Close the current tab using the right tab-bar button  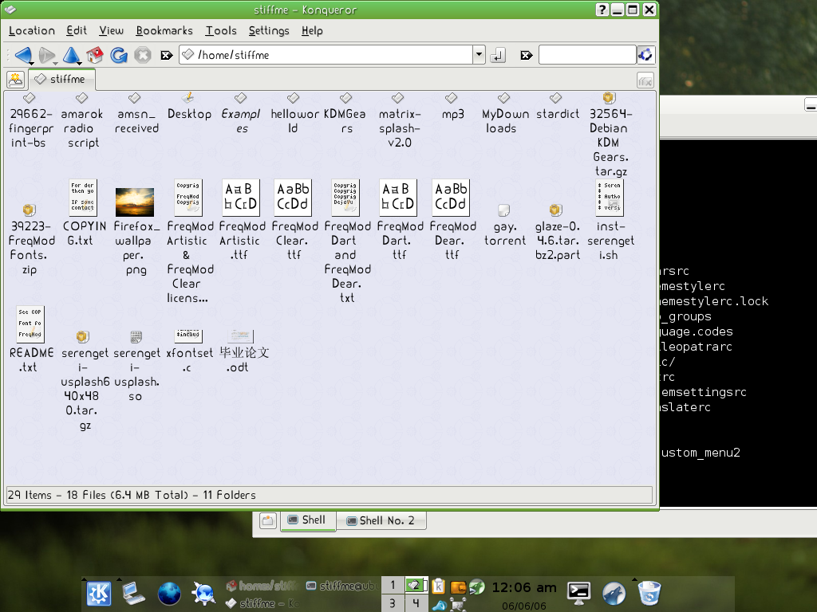point(645,80)
